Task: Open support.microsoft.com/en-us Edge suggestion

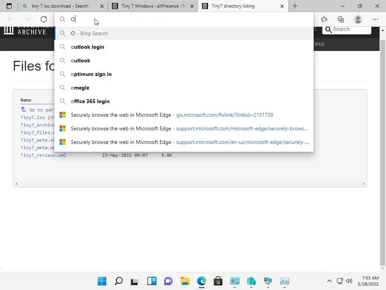Action: [x=184, y=142]
